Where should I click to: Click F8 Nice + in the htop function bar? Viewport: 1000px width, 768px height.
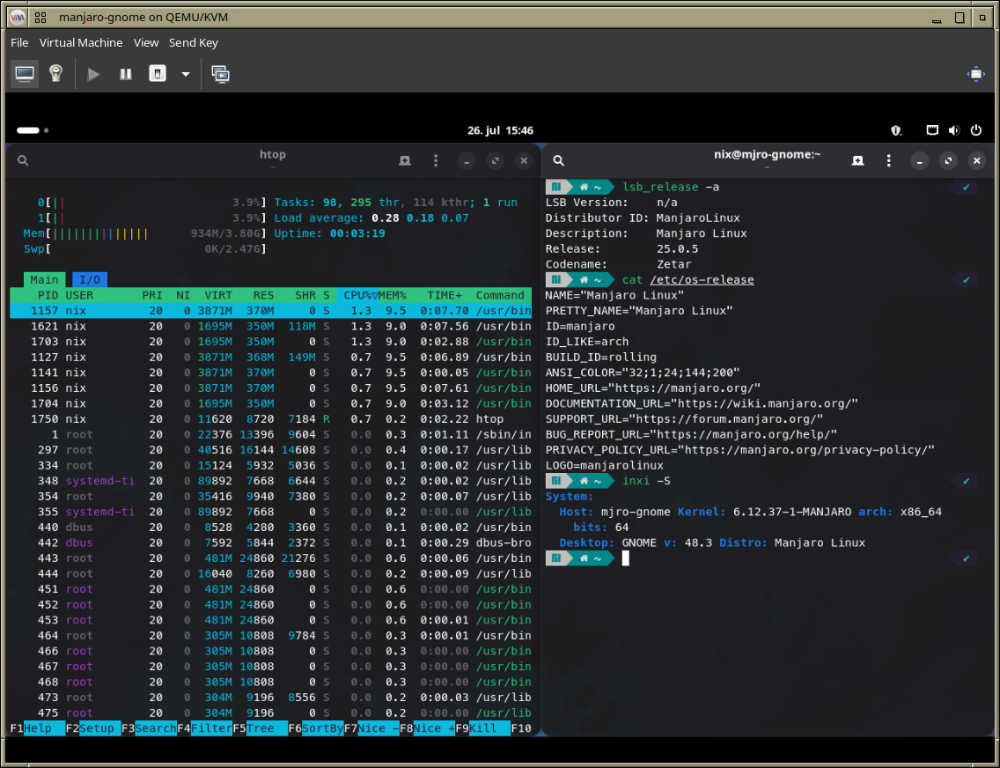pyautogui.click(x=427, y=728)
